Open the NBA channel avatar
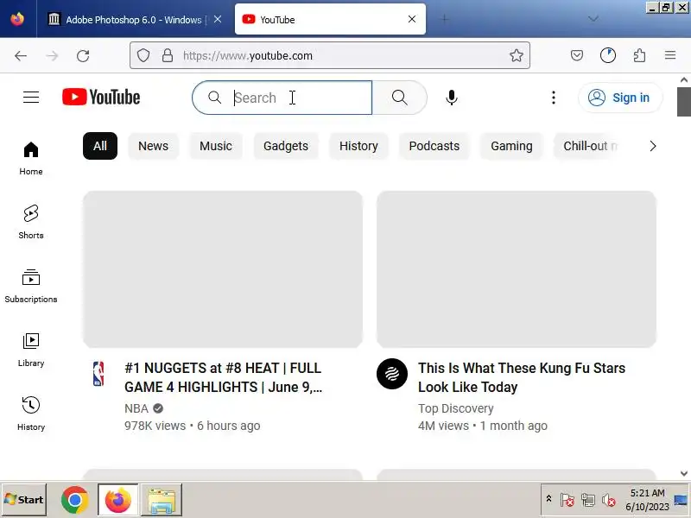The image size is (691, 518). (x=98, y=374)
